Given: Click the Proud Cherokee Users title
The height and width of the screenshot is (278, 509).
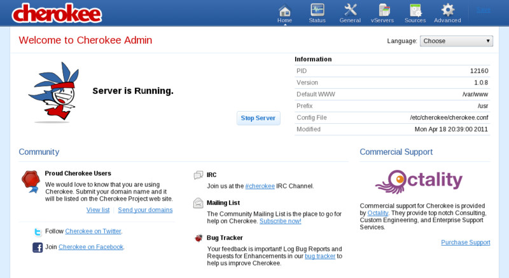Looking at the screenshot, I should 78,173.
